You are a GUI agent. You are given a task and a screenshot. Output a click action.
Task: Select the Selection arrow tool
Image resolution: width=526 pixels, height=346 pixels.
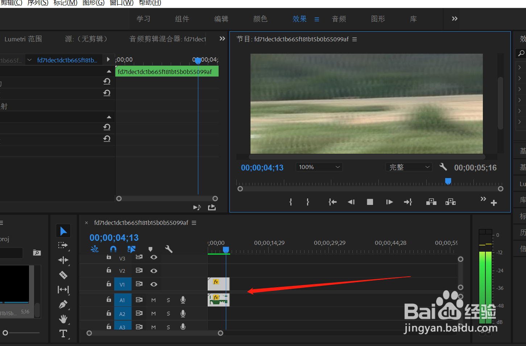pos(63,231)
